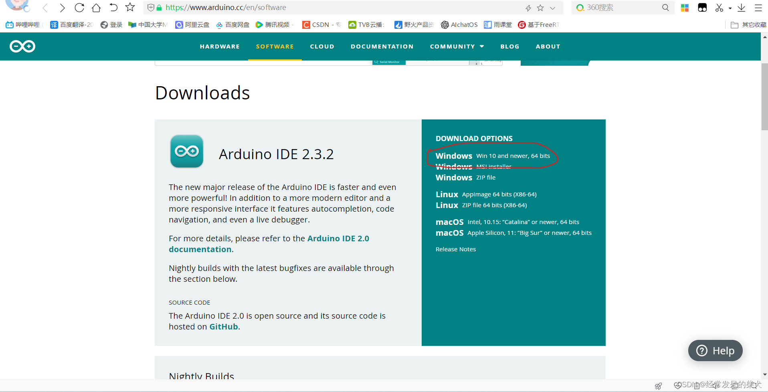Download Windows Win 10 and newer, 64 bits
The image size is (768, 392).
[493, 156]
